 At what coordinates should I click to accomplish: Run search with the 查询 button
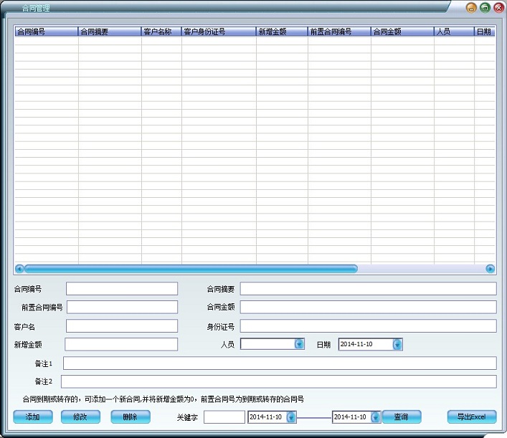[401, 416]
